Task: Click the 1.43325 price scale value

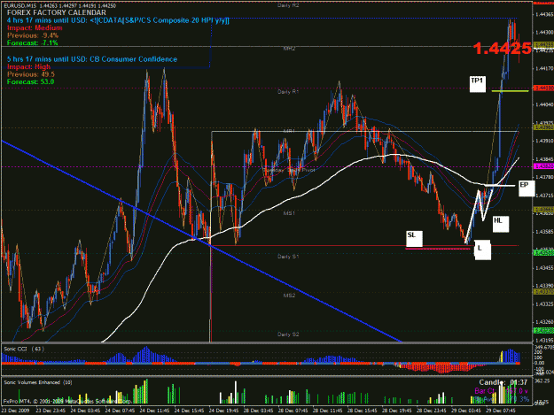Action: [x=544, y=304]
